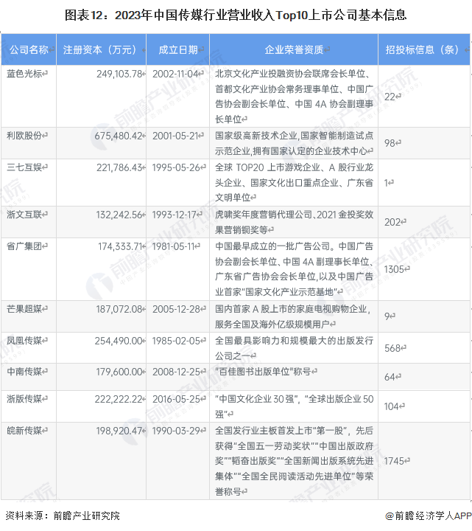Viewport: 472px width, 531px height.
Task: Click company name 省广集团
Action: 24,246
